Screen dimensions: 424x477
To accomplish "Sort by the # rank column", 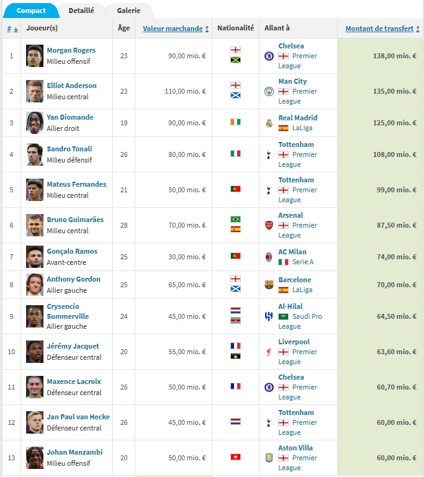I will pos(12,29).
